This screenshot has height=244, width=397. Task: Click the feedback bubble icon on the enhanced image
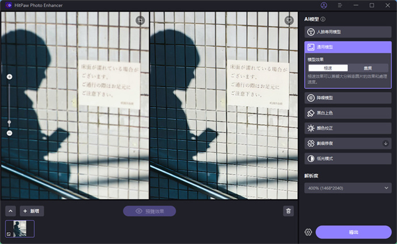click(x=289, y=20)
